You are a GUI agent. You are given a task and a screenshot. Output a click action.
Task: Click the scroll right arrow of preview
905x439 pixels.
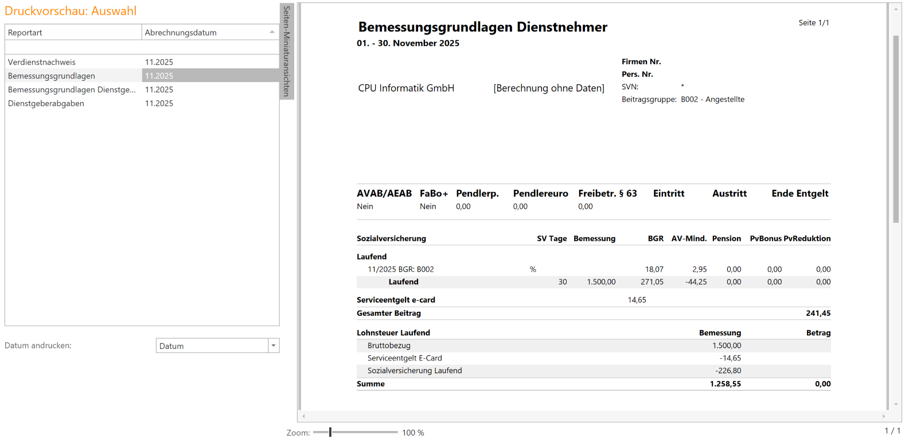(x=884, y=416)
